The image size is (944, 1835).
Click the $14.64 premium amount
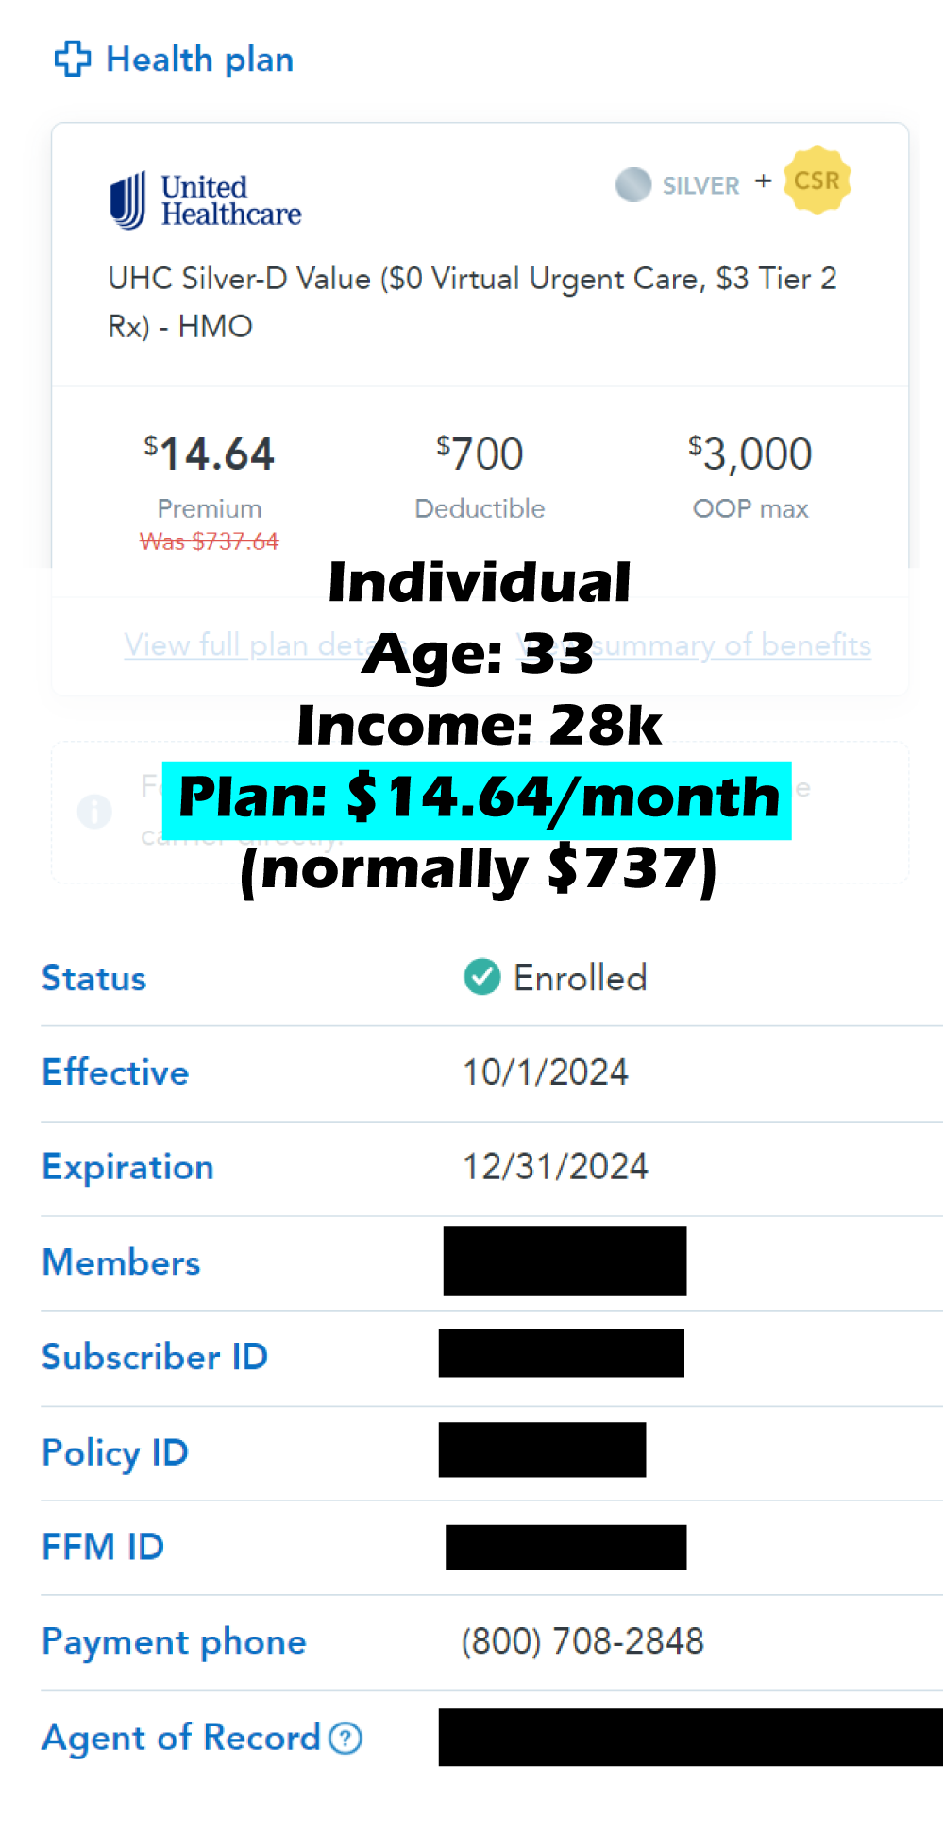210,454
